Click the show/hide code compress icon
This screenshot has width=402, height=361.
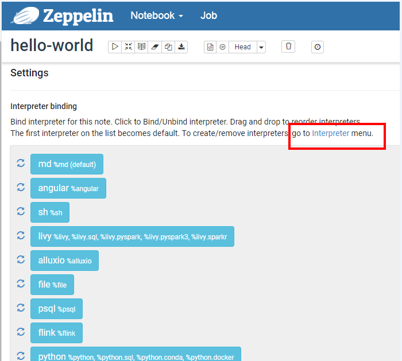tap(128, 47)
